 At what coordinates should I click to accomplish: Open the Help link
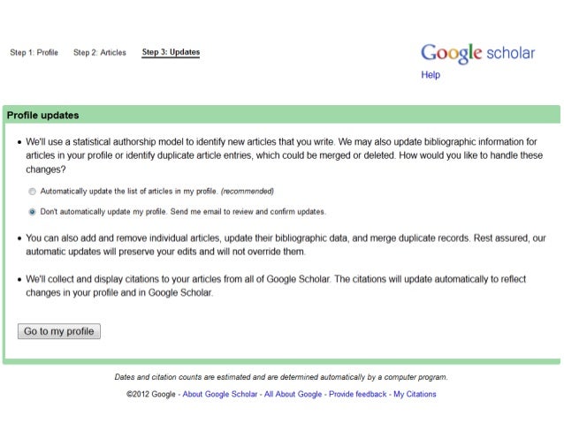[x=431, y=75]
